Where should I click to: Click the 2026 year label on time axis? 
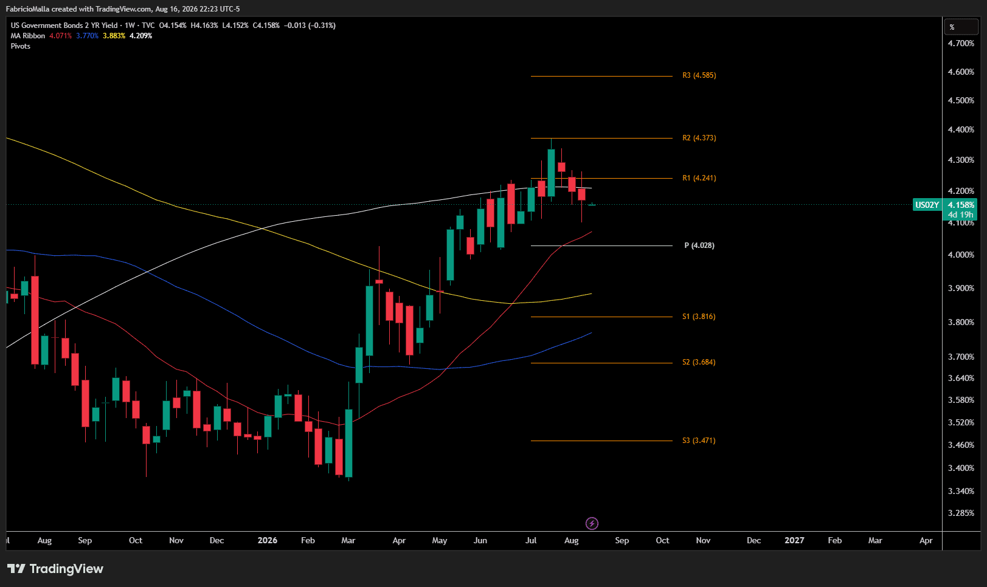(268, 540)
